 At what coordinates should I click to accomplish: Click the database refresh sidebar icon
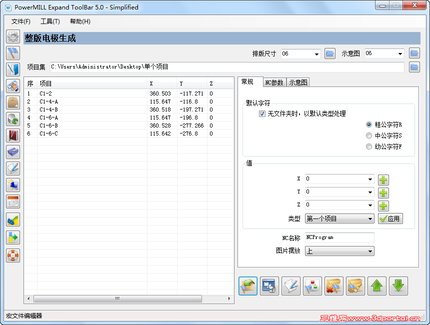(x=13, y=119)
